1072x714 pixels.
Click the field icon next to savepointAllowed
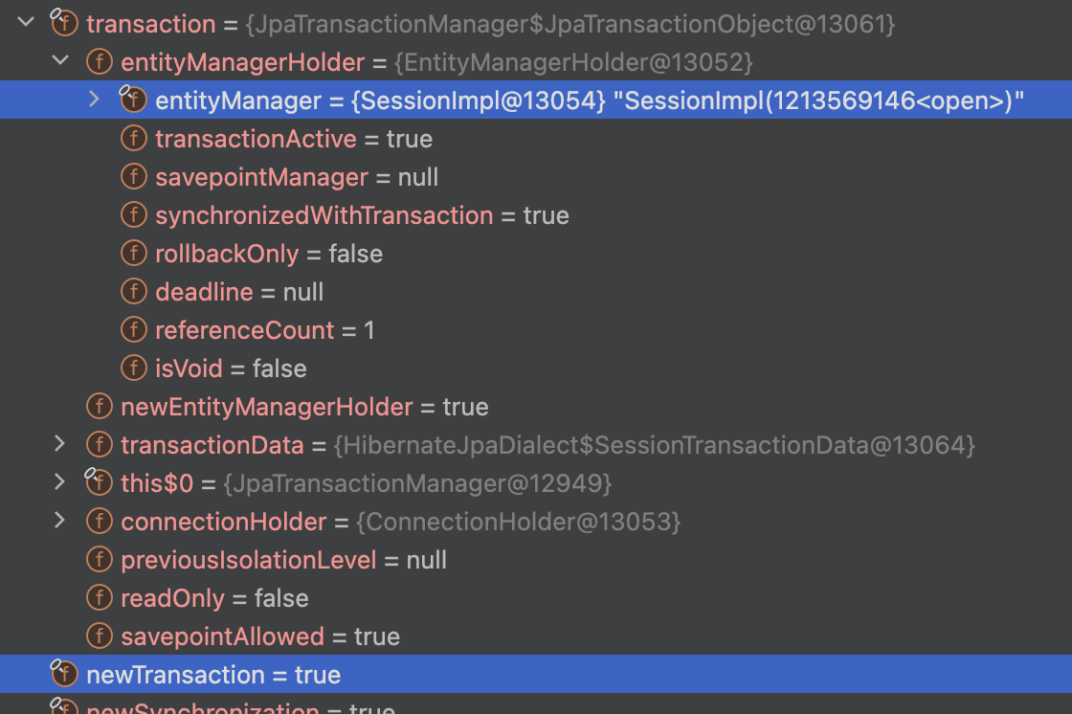(99, 636)
